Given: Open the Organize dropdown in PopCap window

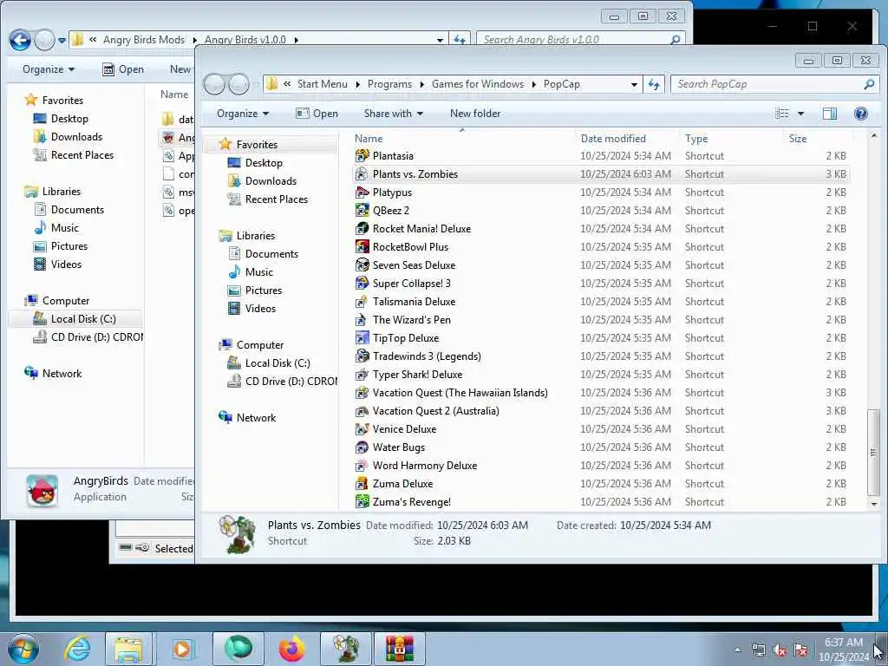Looking at the screenshot, I should pos(243,114).
